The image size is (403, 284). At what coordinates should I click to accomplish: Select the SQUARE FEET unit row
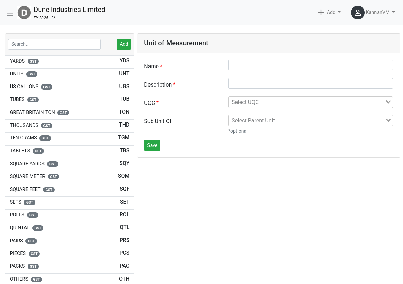click(x=70, y=190)
